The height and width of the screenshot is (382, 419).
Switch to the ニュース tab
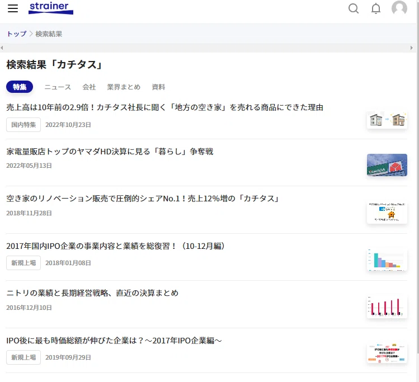58,87
